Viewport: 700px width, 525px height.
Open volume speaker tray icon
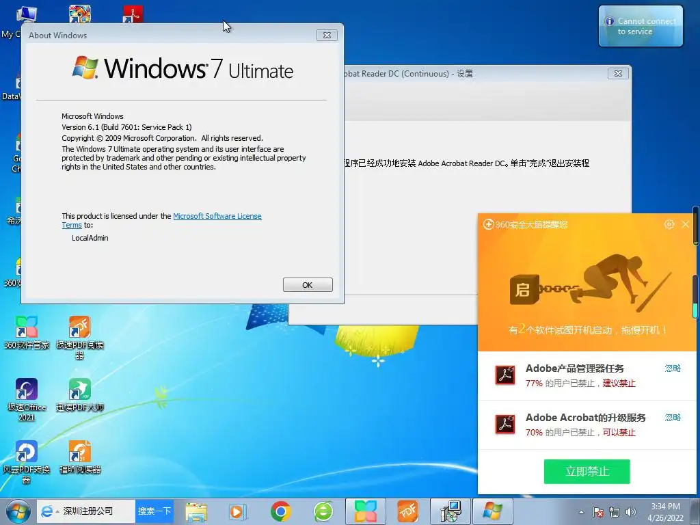[631, 512]
